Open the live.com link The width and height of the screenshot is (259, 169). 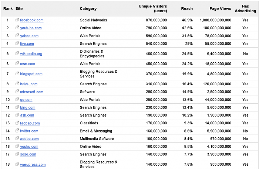[x=27, y=44]
